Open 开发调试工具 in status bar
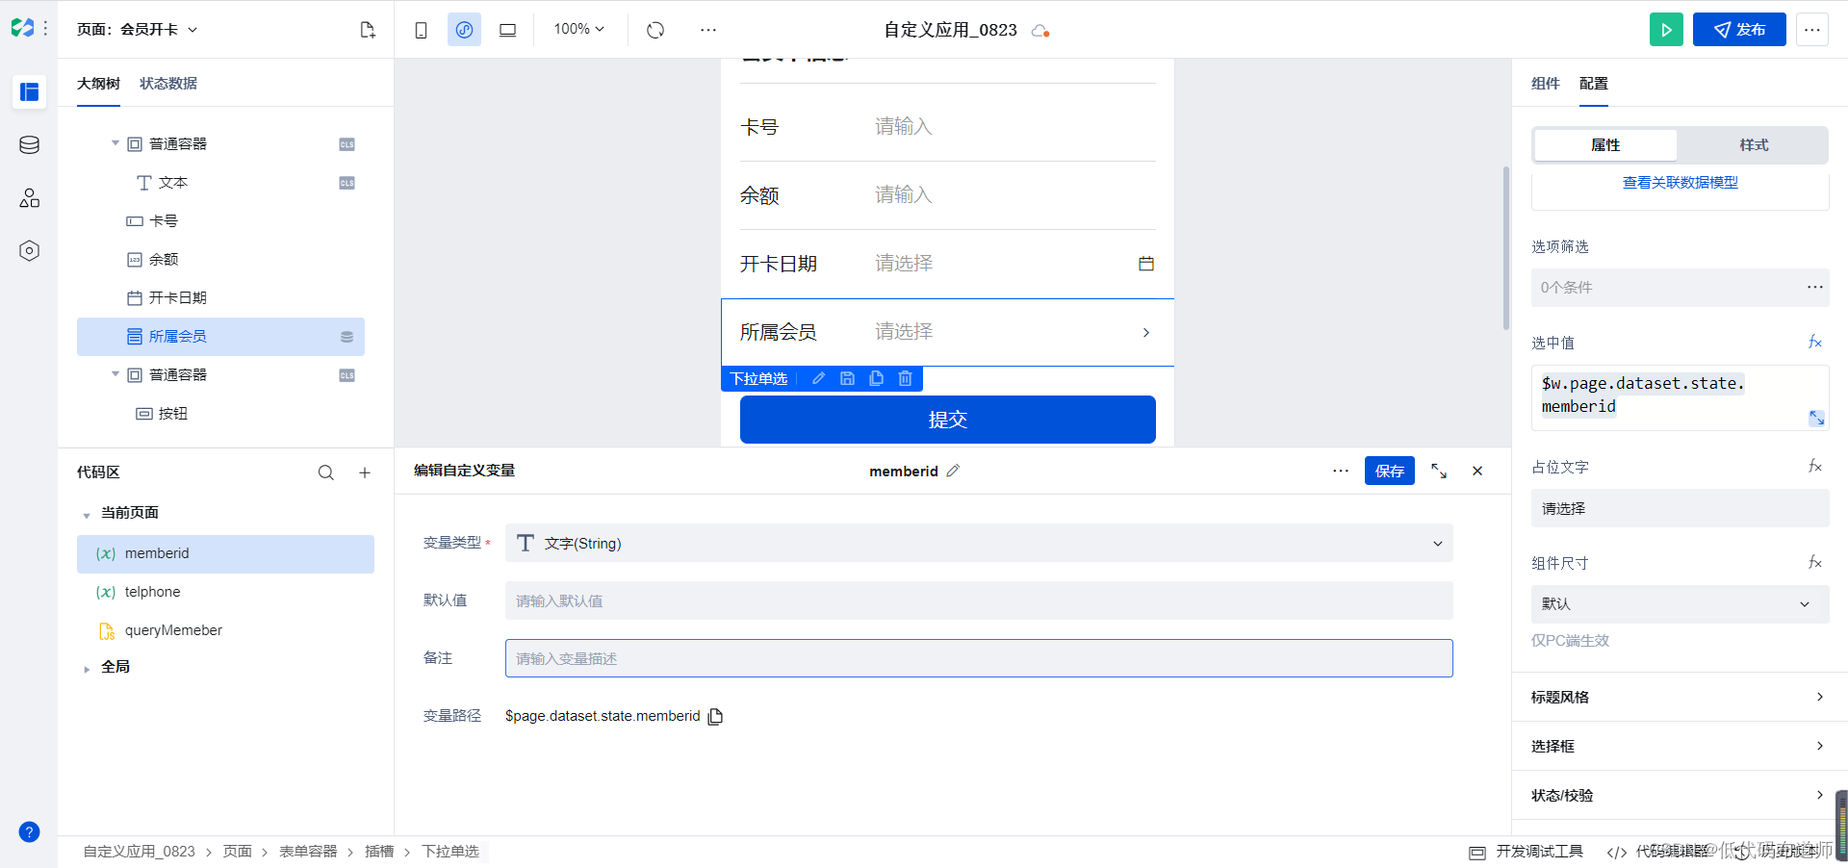The width and height of the screenshot is (1848, 868). point(1527,851)
